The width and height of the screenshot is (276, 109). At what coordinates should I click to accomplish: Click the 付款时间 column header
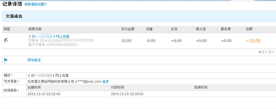(x=117, y=87)
